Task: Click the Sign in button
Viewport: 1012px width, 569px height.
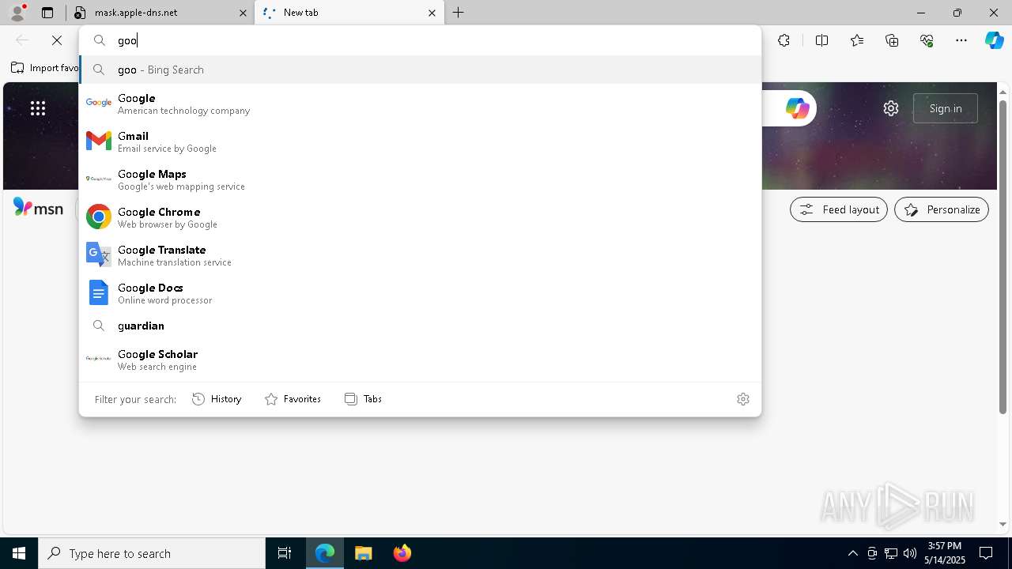Action: tap(946, 108)
